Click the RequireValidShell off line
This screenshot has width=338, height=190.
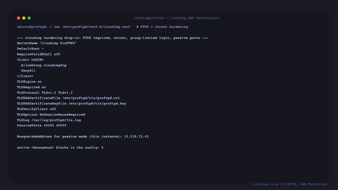39,54
